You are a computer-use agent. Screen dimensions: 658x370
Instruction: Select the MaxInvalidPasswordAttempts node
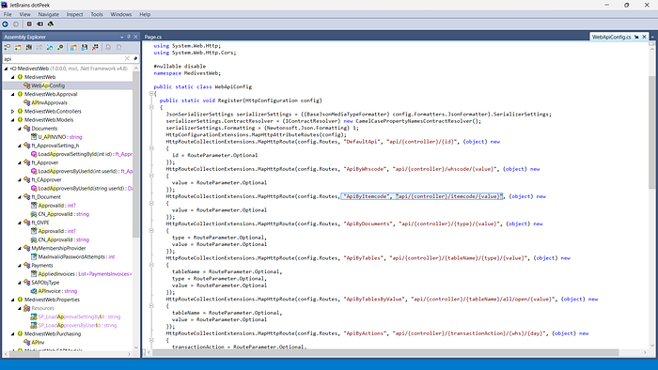click(76, 257)
